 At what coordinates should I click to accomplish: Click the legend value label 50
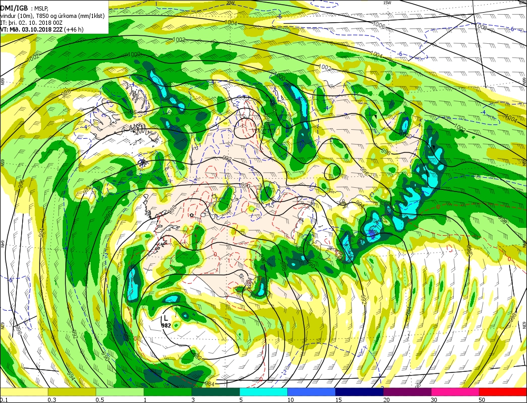(x=482, y=400)
